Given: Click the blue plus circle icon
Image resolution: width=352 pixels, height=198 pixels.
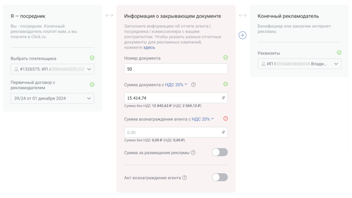Looking at the screenshot, I should tap(242, 35).
